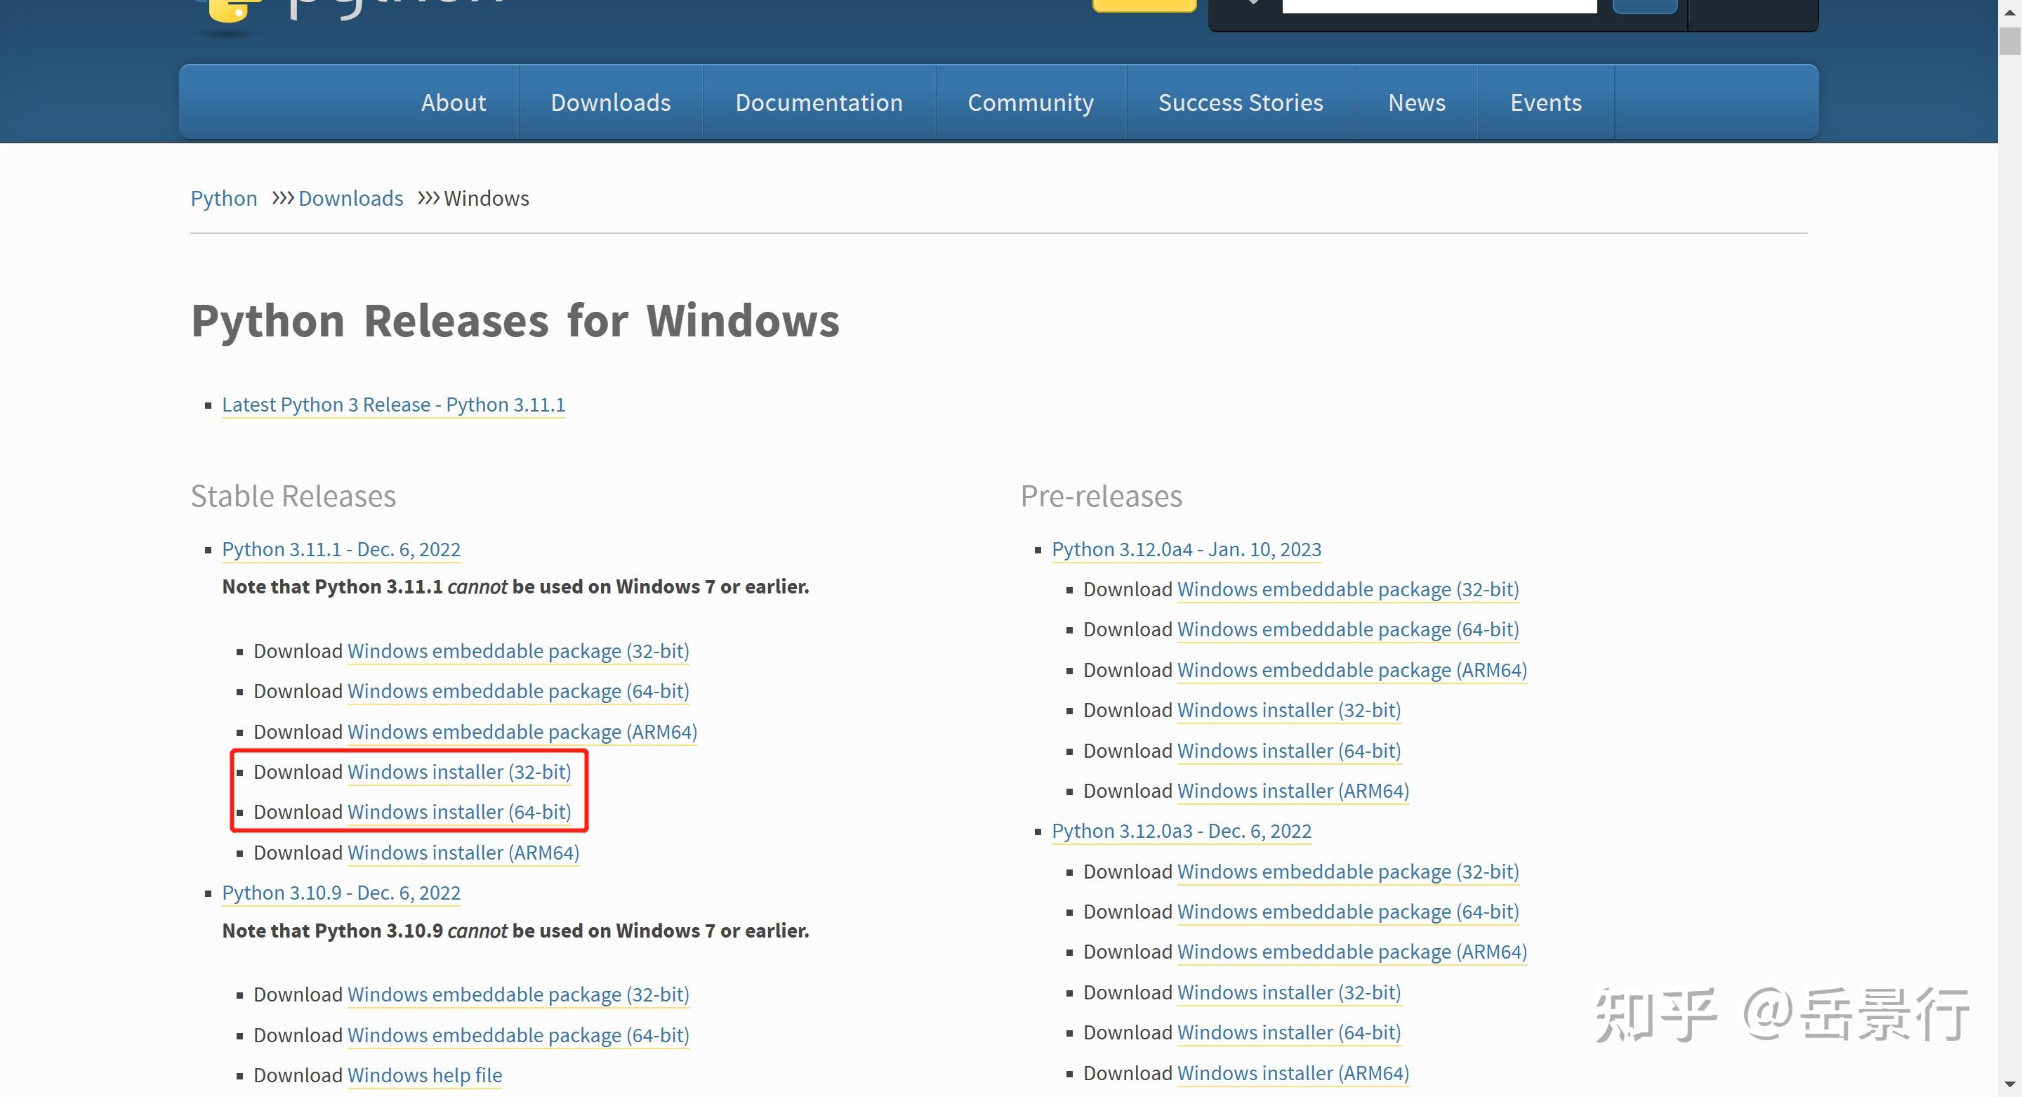Viewport: 2022px width, 1097px height.
Task: Open the Success Stories menu
Action: pos(1240,102)
